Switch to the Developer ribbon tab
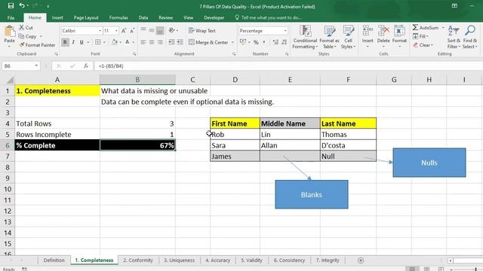483x271 pixels. pyautogui.click(x=214, y=18)
